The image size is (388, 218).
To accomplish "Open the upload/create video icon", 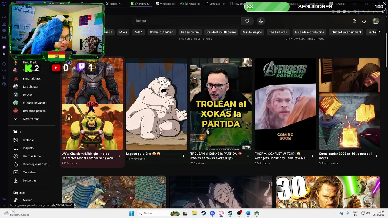I will tap(354, 21).
